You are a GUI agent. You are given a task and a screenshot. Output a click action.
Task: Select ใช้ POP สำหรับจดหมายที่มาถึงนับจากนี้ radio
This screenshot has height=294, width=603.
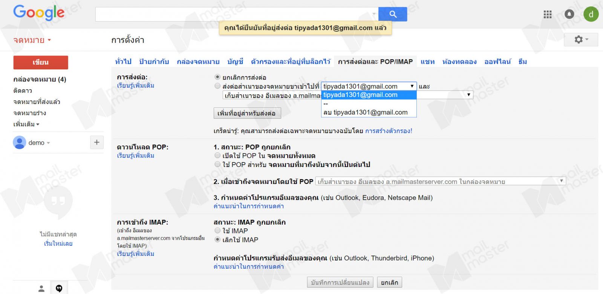pyautogui.click(x=217, y=164)
